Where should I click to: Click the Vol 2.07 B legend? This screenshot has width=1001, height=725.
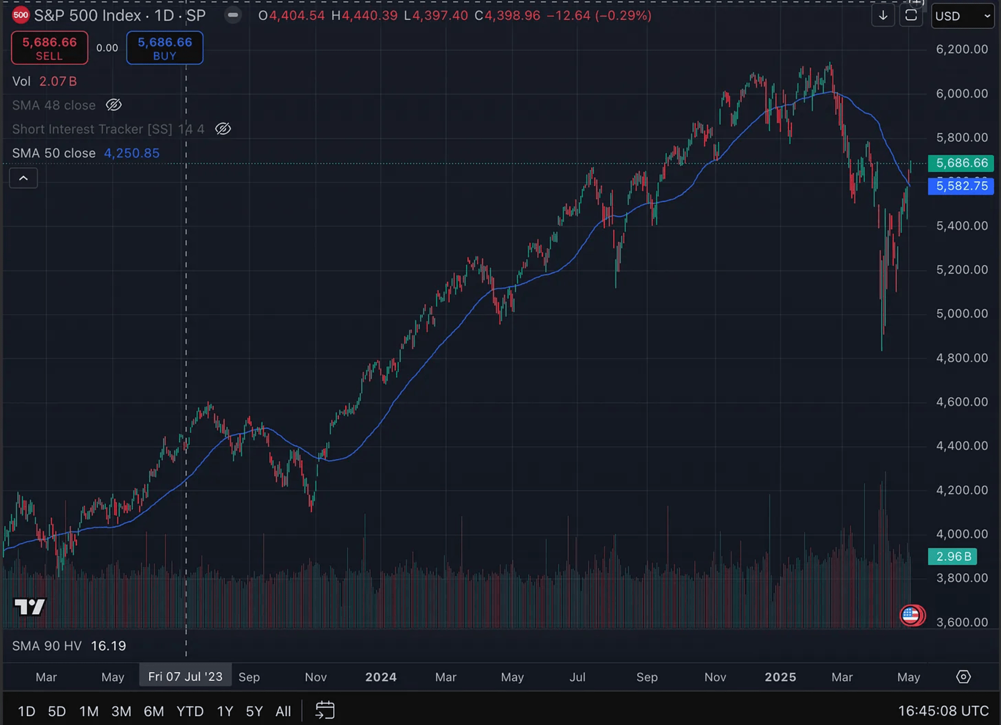[44, 81]
